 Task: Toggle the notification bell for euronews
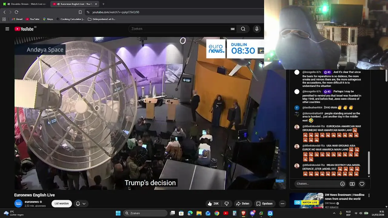[78, 203]
